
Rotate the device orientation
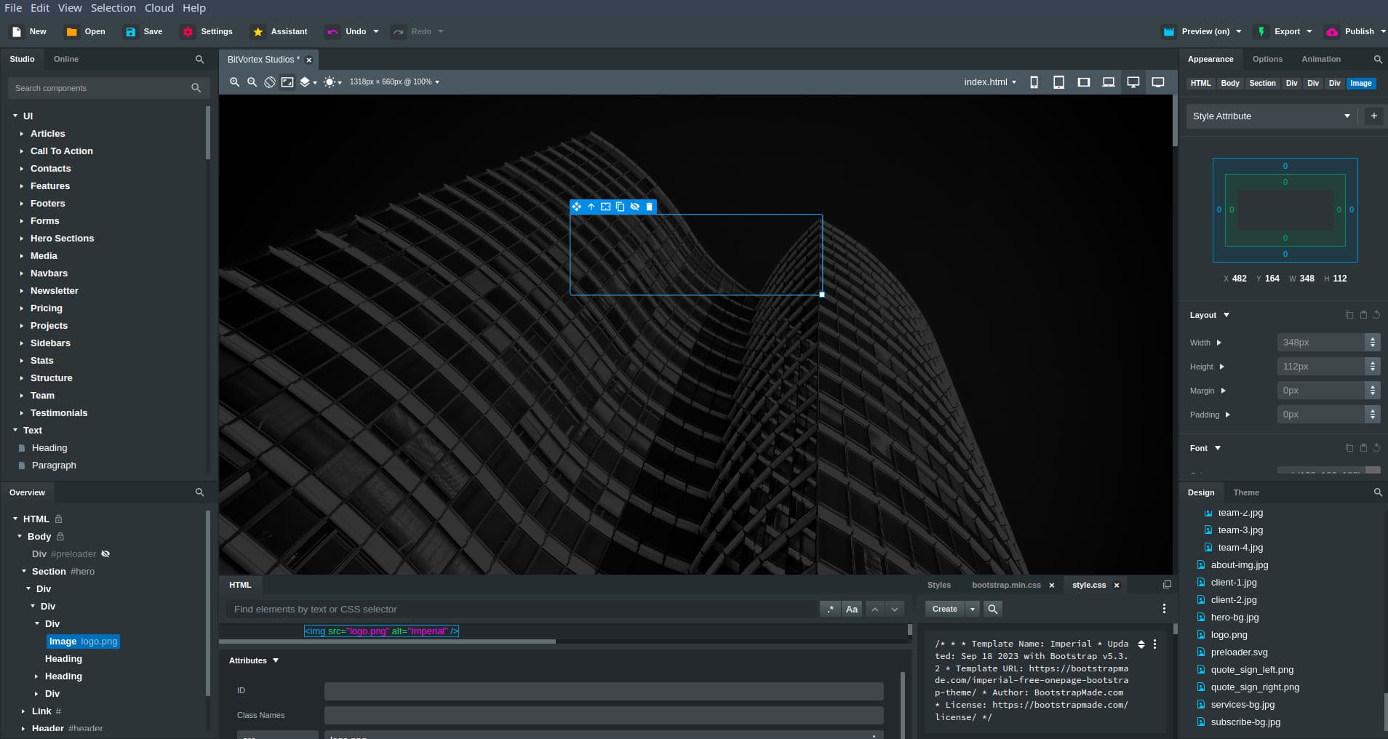click(x=270, y=82)
